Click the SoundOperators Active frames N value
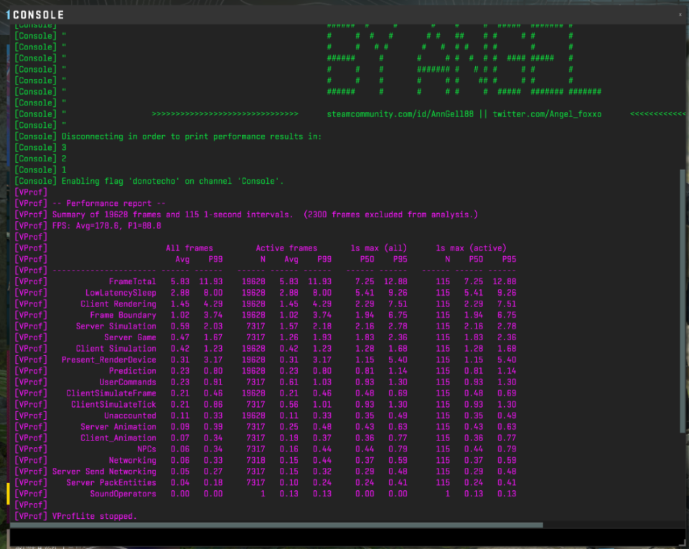Screen dimensions: 689x549 pos(263,494)
